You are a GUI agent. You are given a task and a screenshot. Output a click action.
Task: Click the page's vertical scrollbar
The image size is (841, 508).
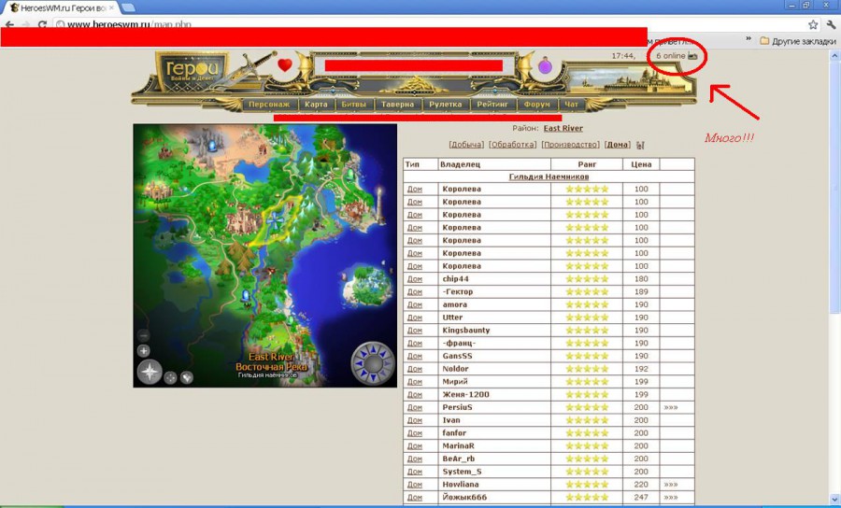tap(834, 280)
